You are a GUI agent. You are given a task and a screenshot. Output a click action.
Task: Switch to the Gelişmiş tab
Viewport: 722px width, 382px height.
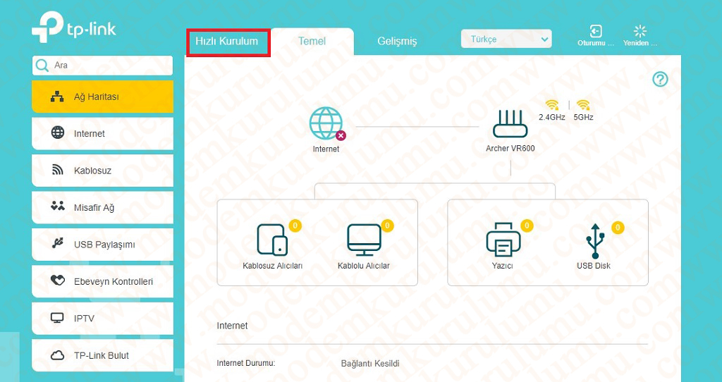coord(397,42)
